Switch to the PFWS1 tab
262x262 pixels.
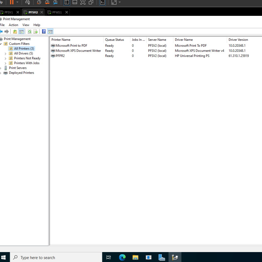point(57,12)
